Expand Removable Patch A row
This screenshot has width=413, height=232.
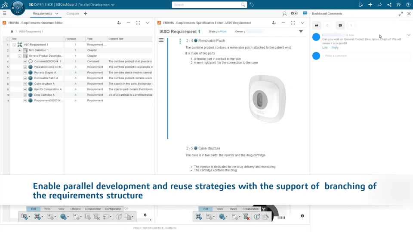25,78
